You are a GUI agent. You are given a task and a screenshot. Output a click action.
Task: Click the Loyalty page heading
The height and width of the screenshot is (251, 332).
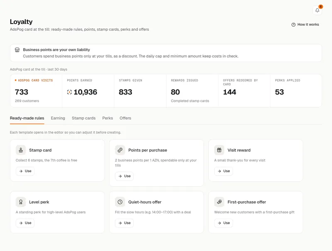pyautogui.click(x=21, y=22)
